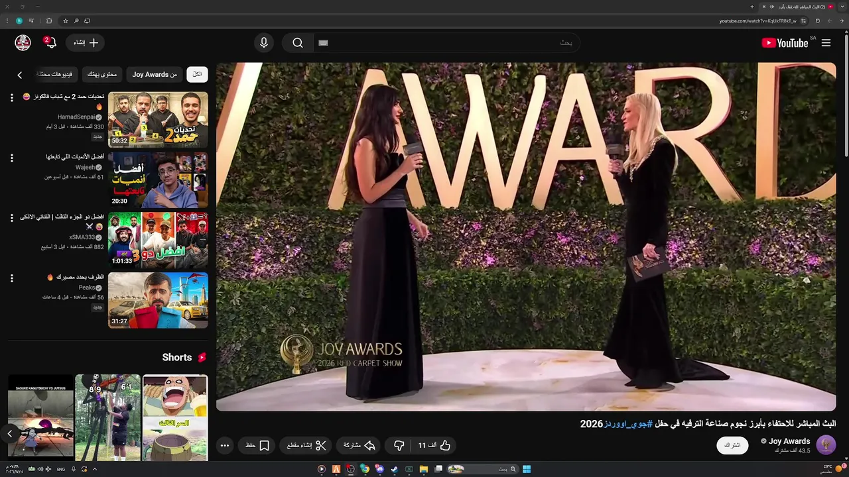Screen dimensions: 849x477
Task: Show hidden system tray icons chevron
Action: 94,469
